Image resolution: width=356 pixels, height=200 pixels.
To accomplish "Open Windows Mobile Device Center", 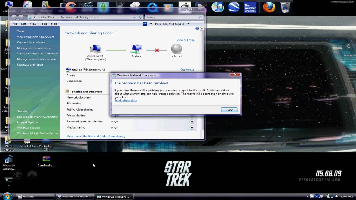I will [x=38, y=134].
